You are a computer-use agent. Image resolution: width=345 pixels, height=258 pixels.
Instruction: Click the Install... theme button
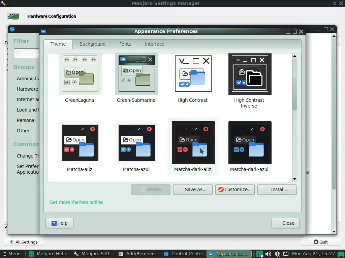point(277,189)
